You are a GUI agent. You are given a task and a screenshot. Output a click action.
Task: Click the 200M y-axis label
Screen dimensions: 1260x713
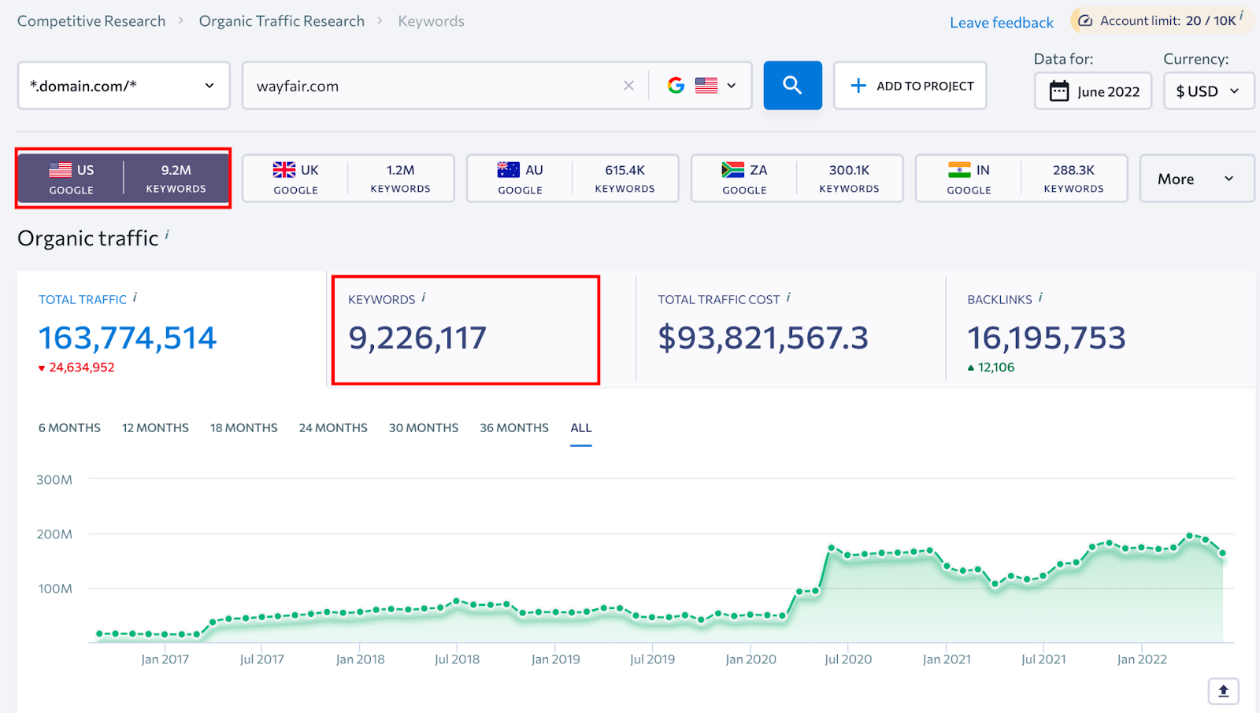[x=54, y=534]
